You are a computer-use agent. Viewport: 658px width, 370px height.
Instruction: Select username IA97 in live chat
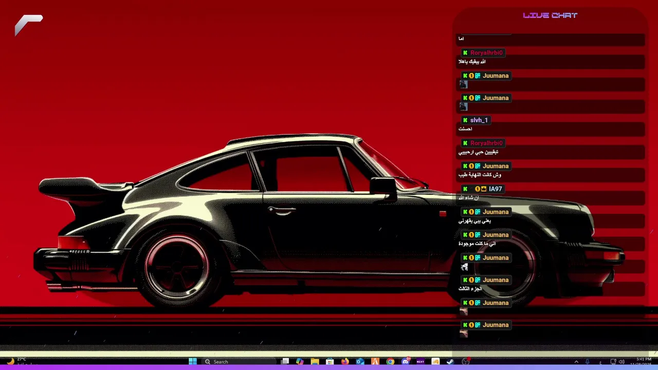(x=495, y=189)
